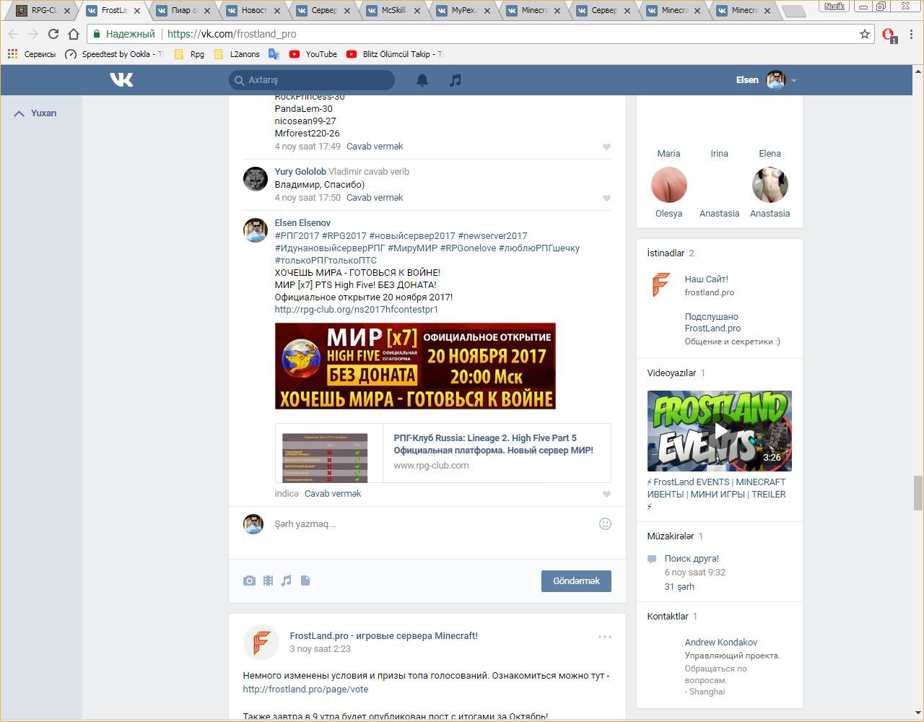The width and height of the screenshot is (924, 722).
Task: Switch to the Новост browser tab
Action: click(252, 11)
